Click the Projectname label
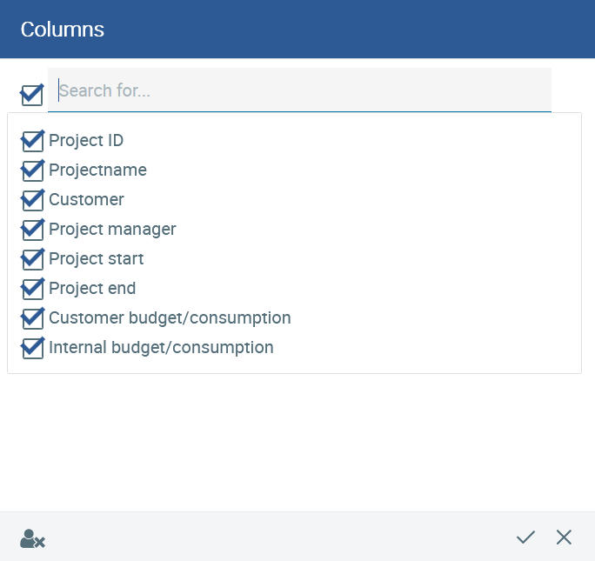The width and height of the screenshot is (595, 561). [98, 170]
